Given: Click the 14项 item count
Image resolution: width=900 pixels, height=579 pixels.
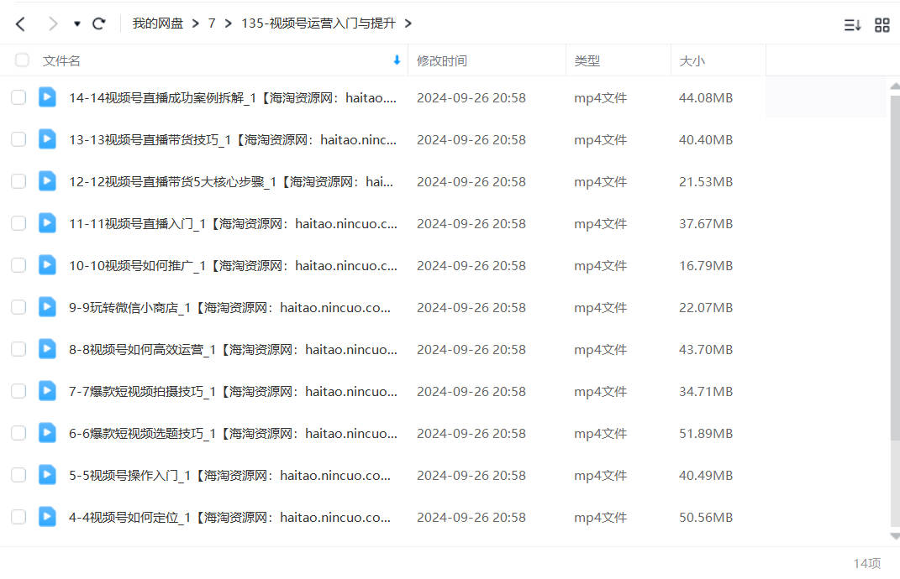Looking at the screenshot, I should (866, 564).
